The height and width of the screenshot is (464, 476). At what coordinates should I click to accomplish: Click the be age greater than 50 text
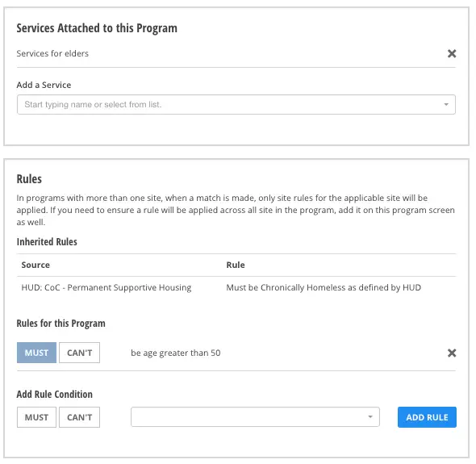point(175,353)
